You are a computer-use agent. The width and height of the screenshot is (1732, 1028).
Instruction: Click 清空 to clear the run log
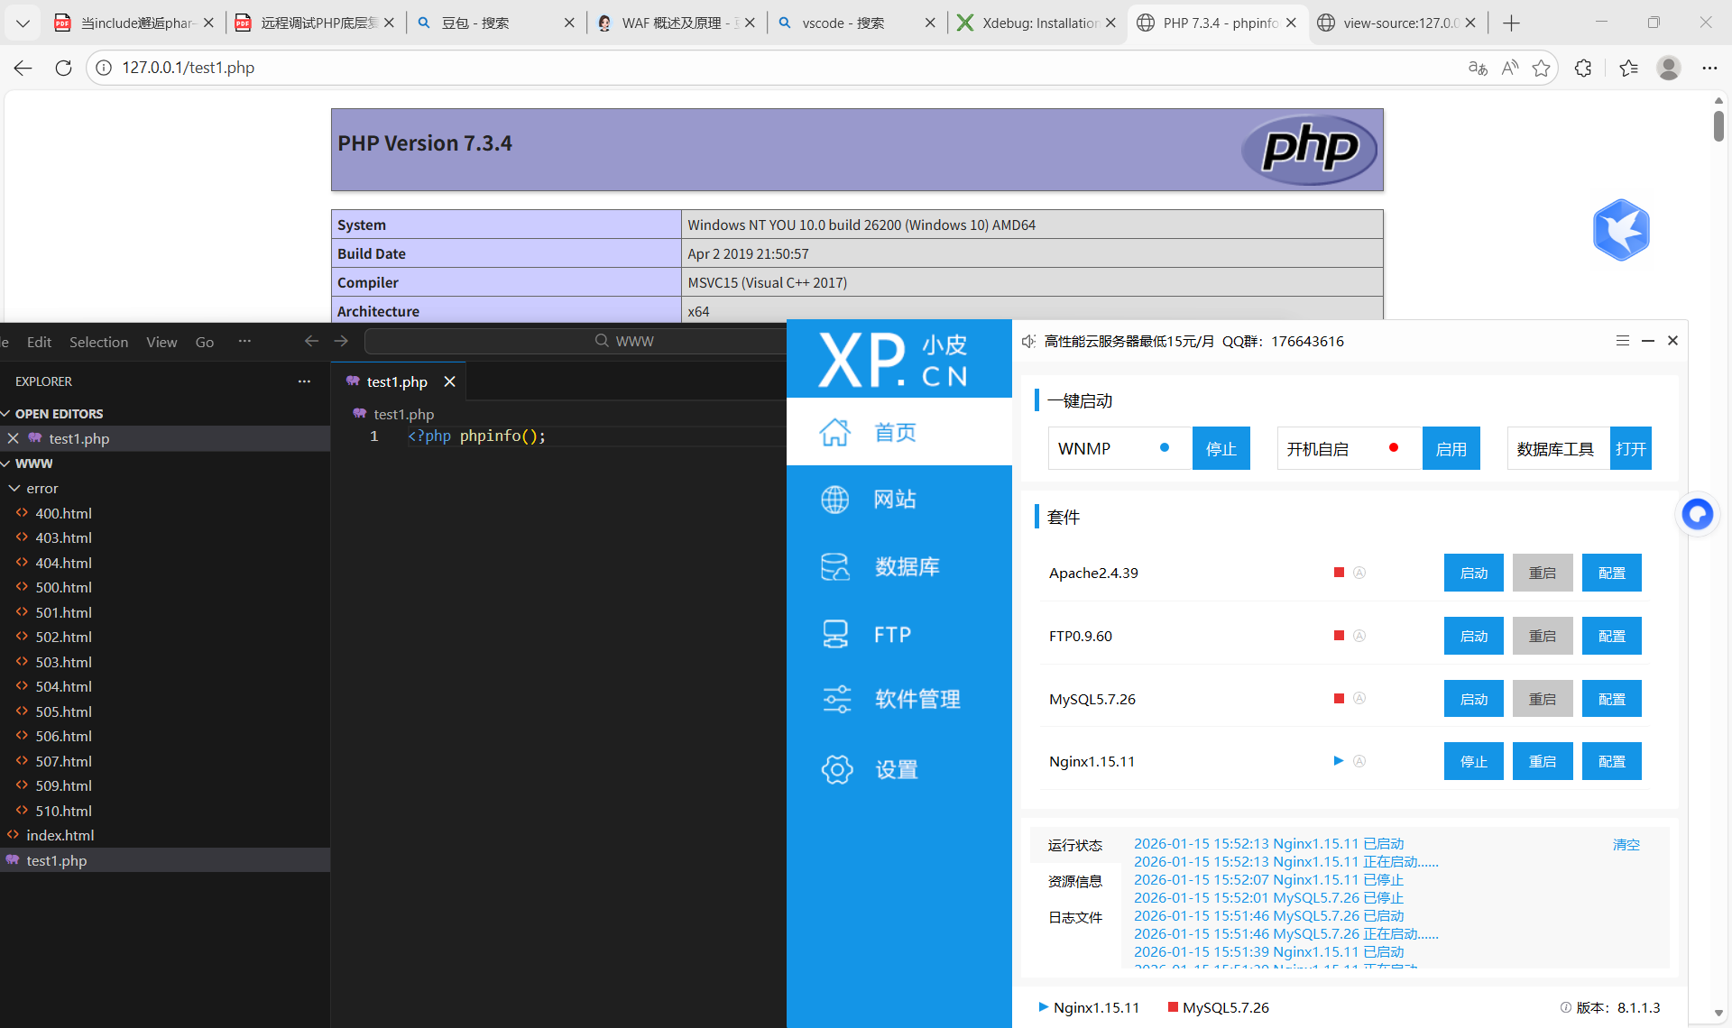tap(1626, 845)
